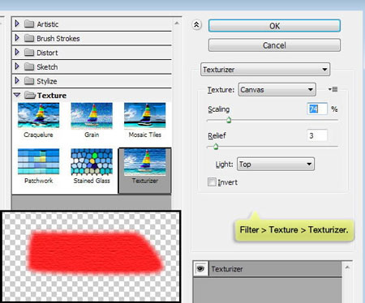Expand the Stylize filter folder
Image resolution: width=365 pixels, height=303 pixels.
tap(17, 81)
